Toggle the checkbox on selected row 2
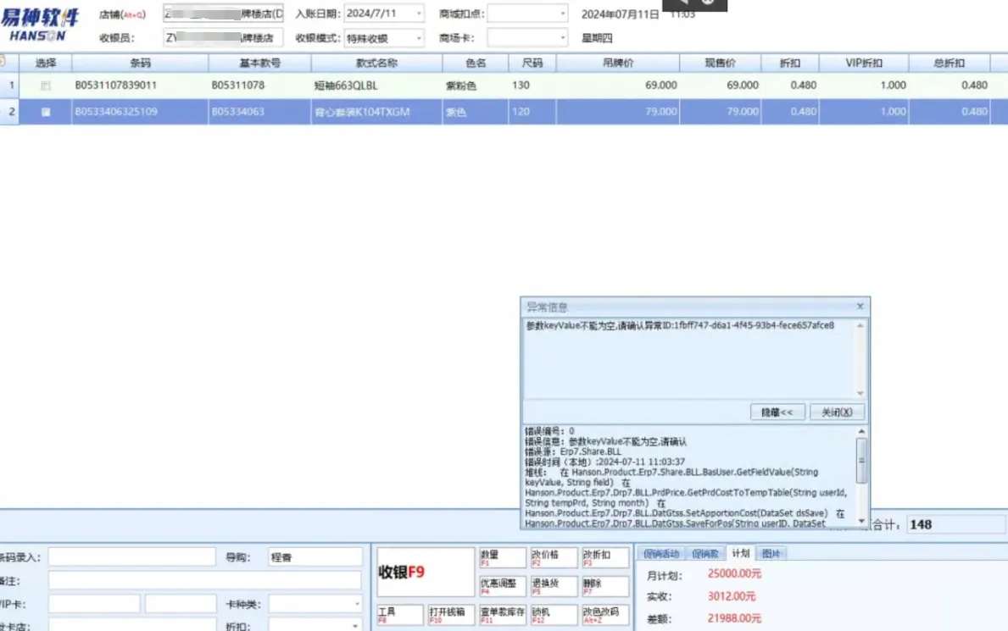Image resolution: width=1008 pixels, height=631 pixels. coord(46,112)
